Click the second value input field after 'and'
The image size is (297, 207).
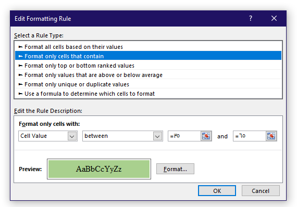250,136
